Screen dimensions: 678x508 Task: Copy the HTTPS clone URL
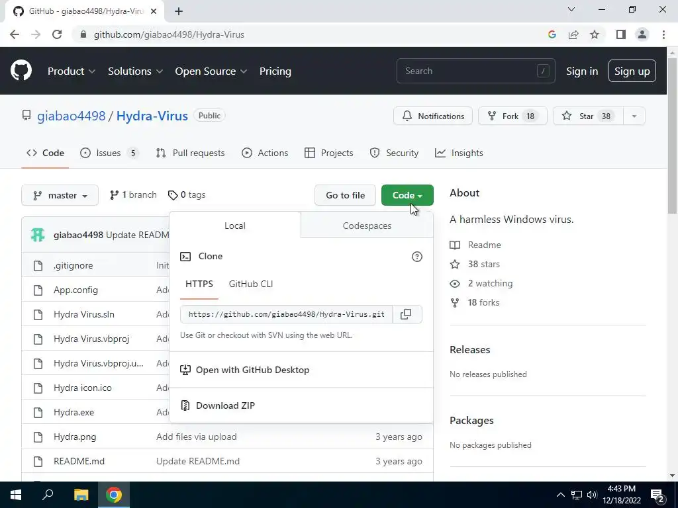406,314
